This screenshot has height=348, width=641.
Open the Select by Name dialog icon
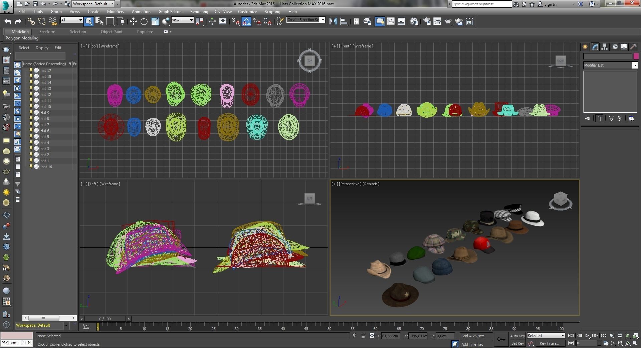[99, 21]
